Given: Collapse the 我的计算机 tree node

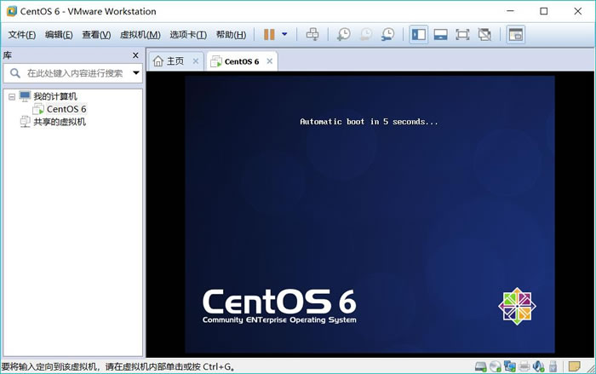Looking at the screenshot, I should point(12,97).
